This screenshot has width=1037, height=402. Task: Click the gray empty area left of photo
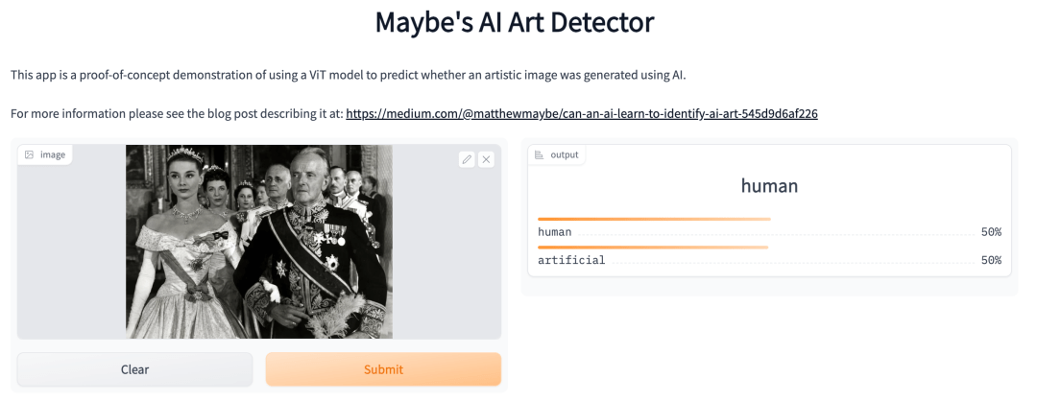tap(71, 251)
